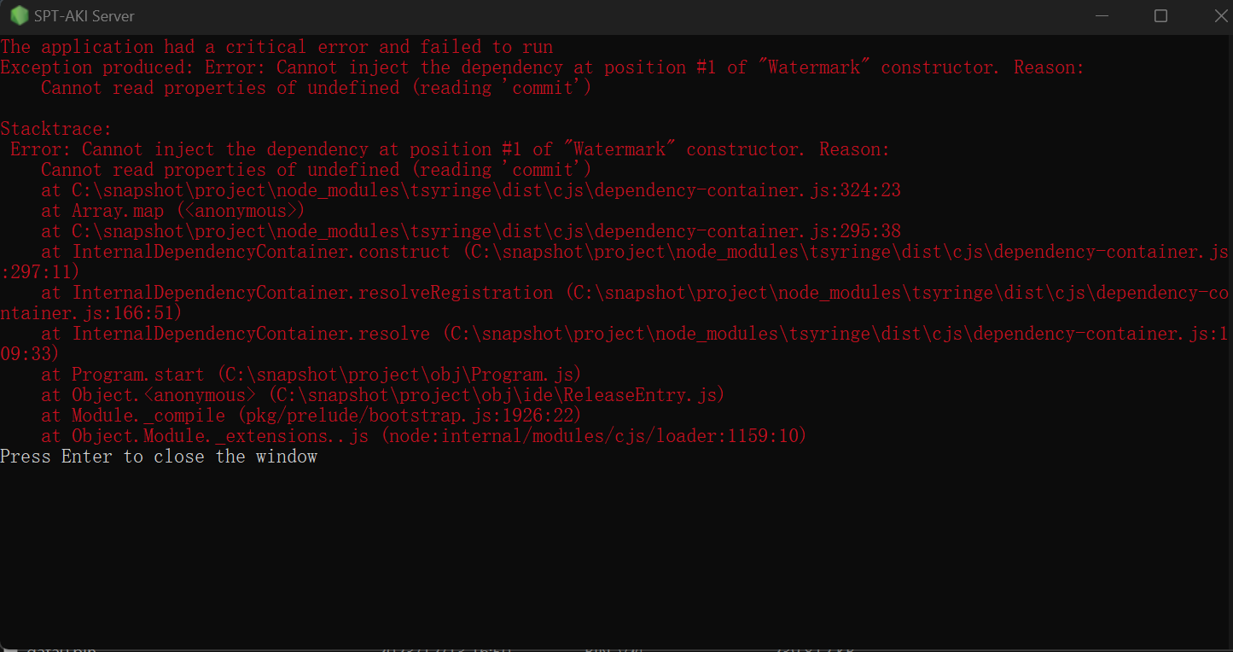
Task: Click the 'at Array.map (<anonymous>)' line
Action: pyautogui.click(x=173, y=211)
